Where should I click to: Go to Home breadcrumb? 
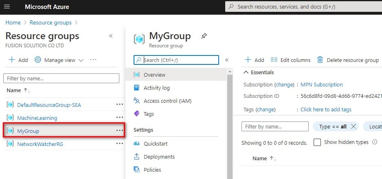point(13,22)
